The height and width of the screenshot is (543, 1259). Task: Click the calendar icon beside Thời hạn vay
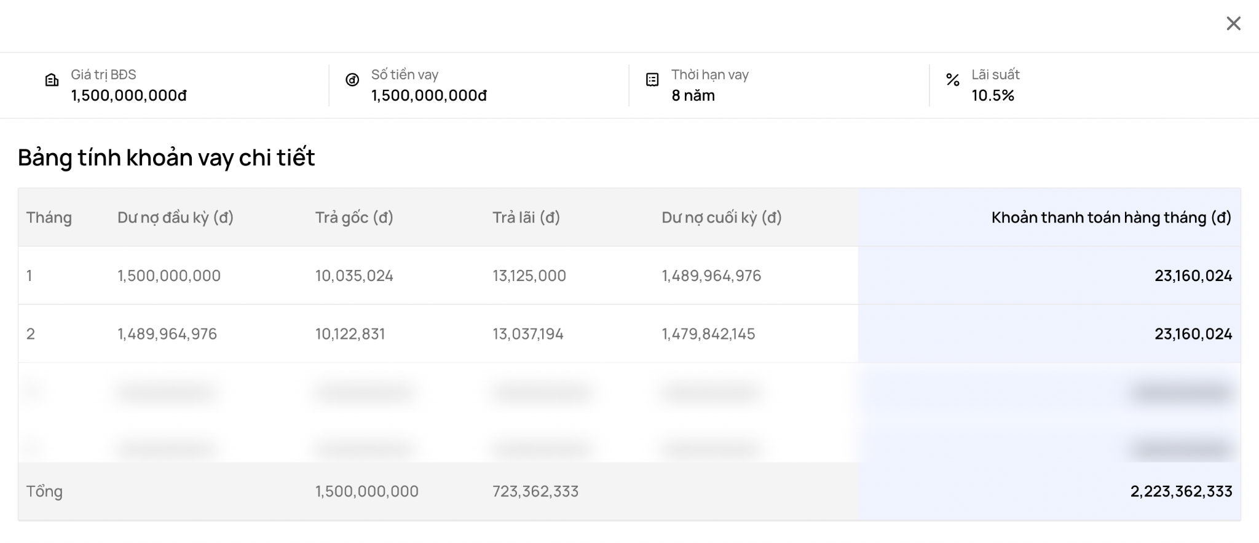[652, 80]
